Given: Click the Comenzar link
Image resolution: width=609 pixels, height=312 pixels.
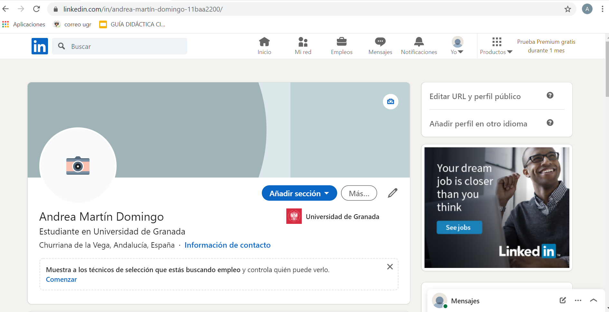Looking at the screenshot, I should (x=61, y=280).
